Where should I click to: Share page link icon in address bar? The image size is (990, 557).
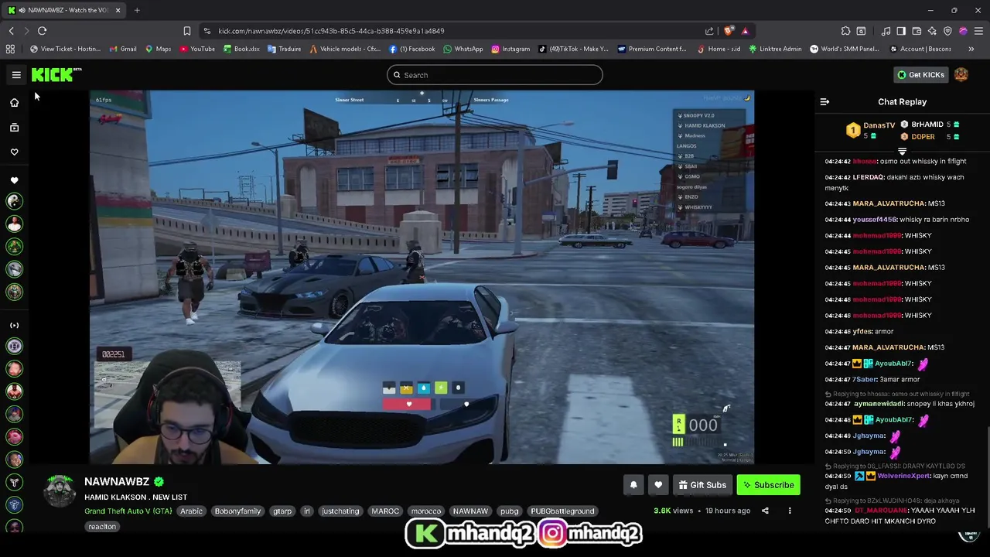[x=709, y=31]
